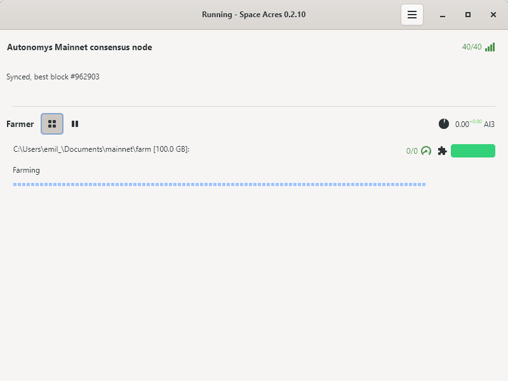Minimize the Space Acres window
508x381 pixels.
(x=443, y=15)
